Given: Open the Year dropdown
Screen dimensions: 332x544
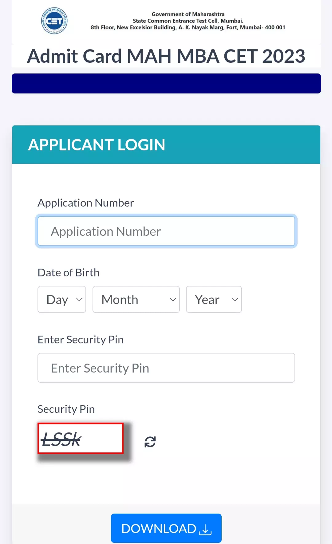Looking at the screenshot, I should (x=214, y=299).
